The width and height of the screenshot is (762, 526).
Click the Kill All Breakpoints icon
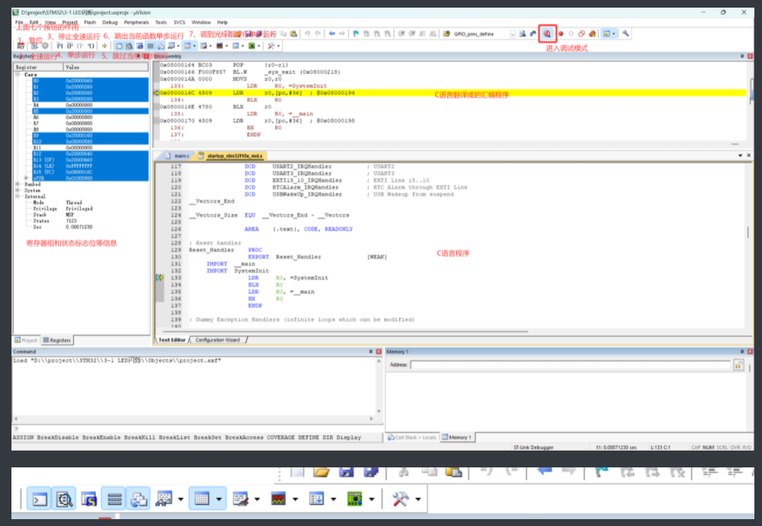592,33
